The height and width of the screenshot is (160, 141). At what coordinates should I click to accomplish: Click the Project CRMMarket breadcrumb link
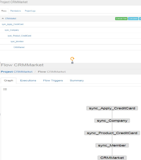pyautogui.click(x=17, y=72)
